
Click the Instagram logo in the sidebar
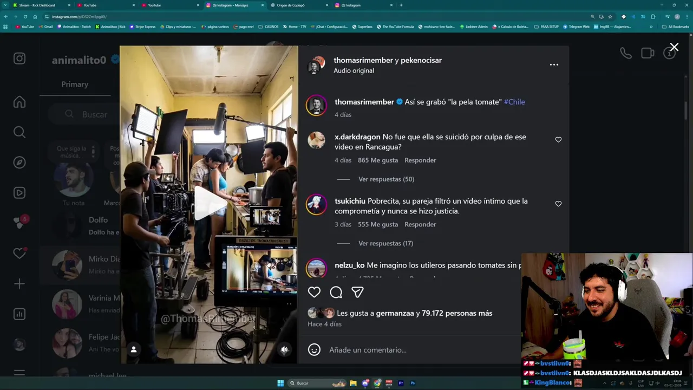(19, 58)
